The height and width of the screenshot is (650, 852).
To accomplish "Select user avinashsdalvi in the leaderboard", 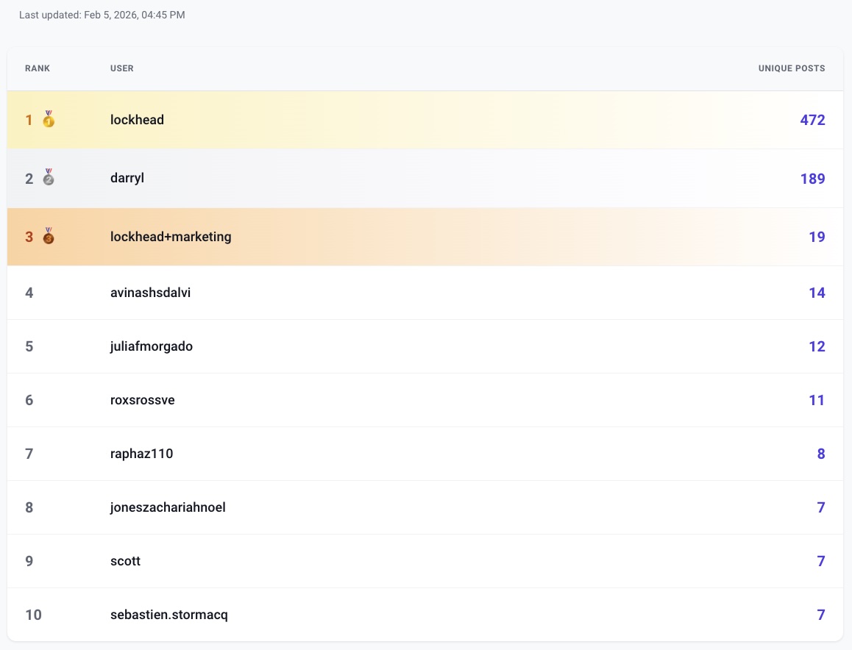I will 150,293.
